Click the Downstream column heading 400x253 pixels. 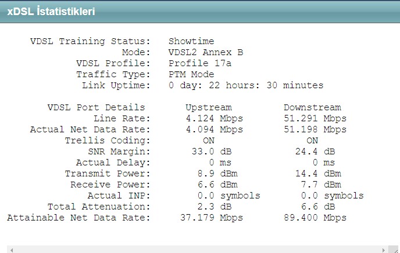(x=312, y=107)
